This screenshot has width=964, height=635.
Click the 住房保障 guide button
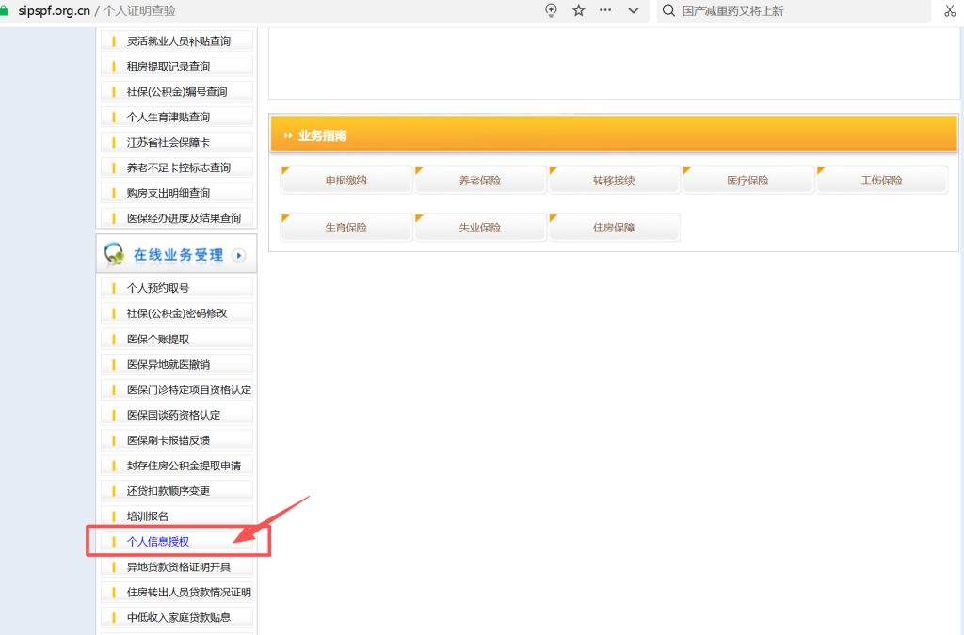614,228
